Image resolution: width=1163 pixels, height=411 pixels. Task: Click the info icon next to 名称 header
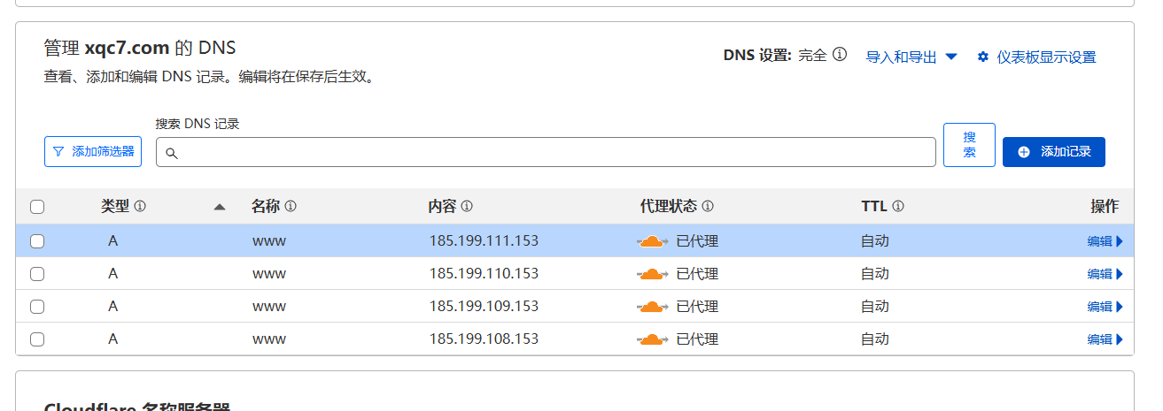click(x=291, y=206)
